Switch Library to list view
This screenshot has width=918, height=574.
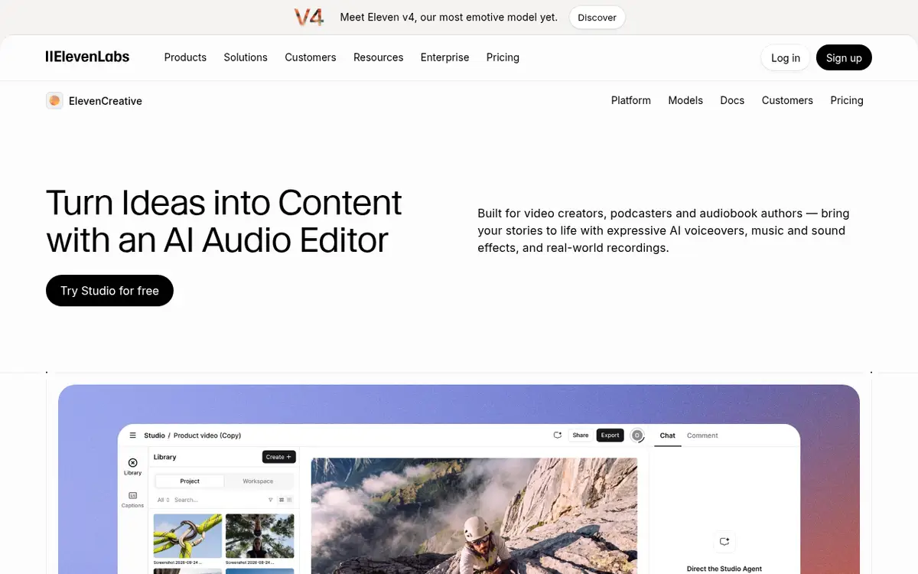coord(290,500)
